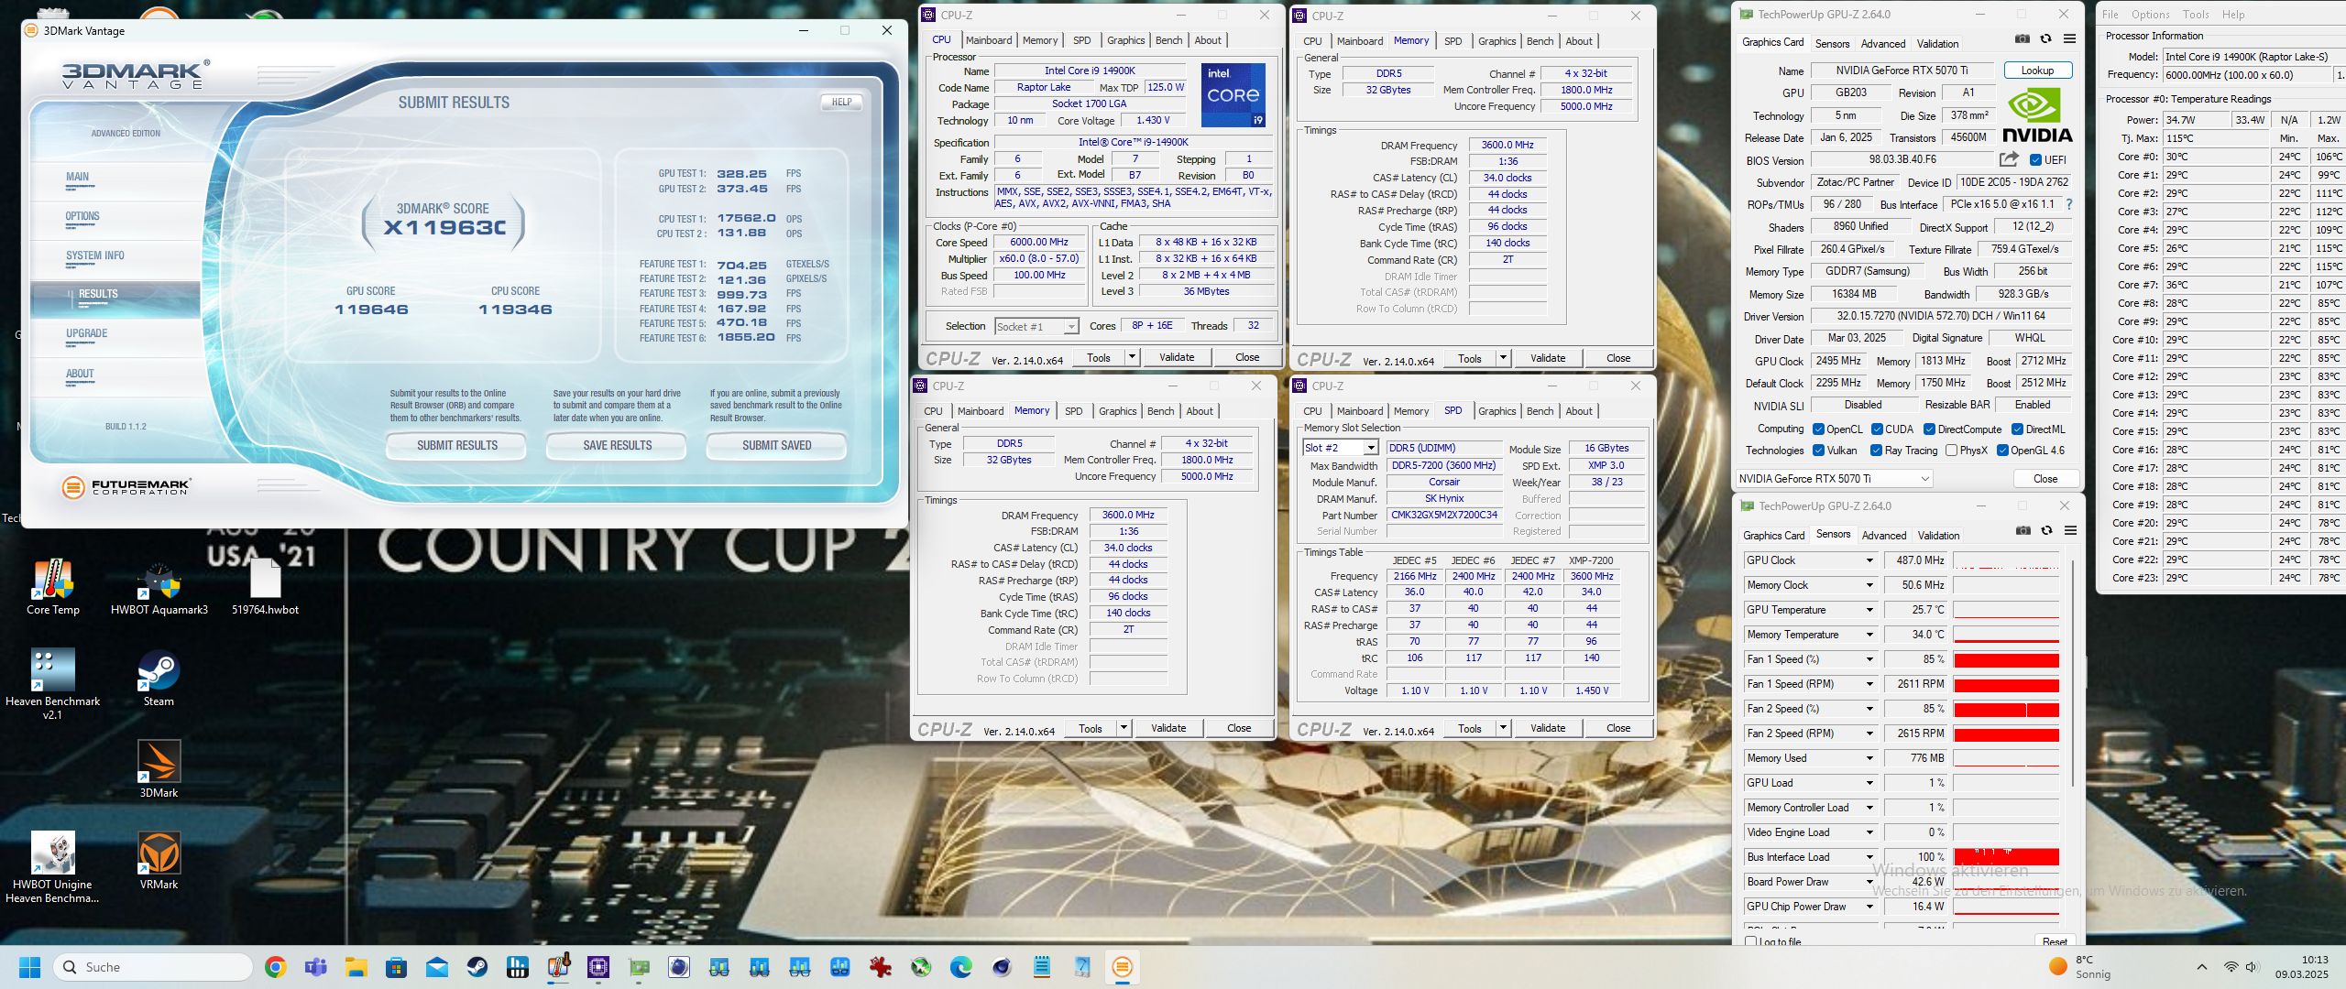Screen dimensions: 2346x989
Task: Open the Options menu in Core Temp
Action: (x=2150, y=15)
